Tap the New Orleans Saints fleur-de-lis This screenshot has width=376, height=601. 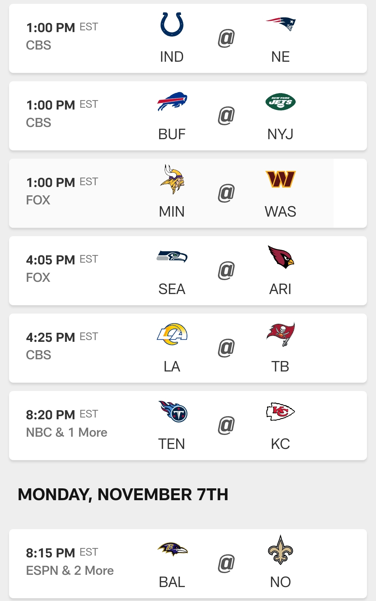281,550
